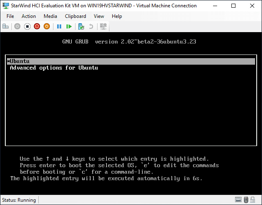Turn off the VM with stop icon

coord(27,26)
